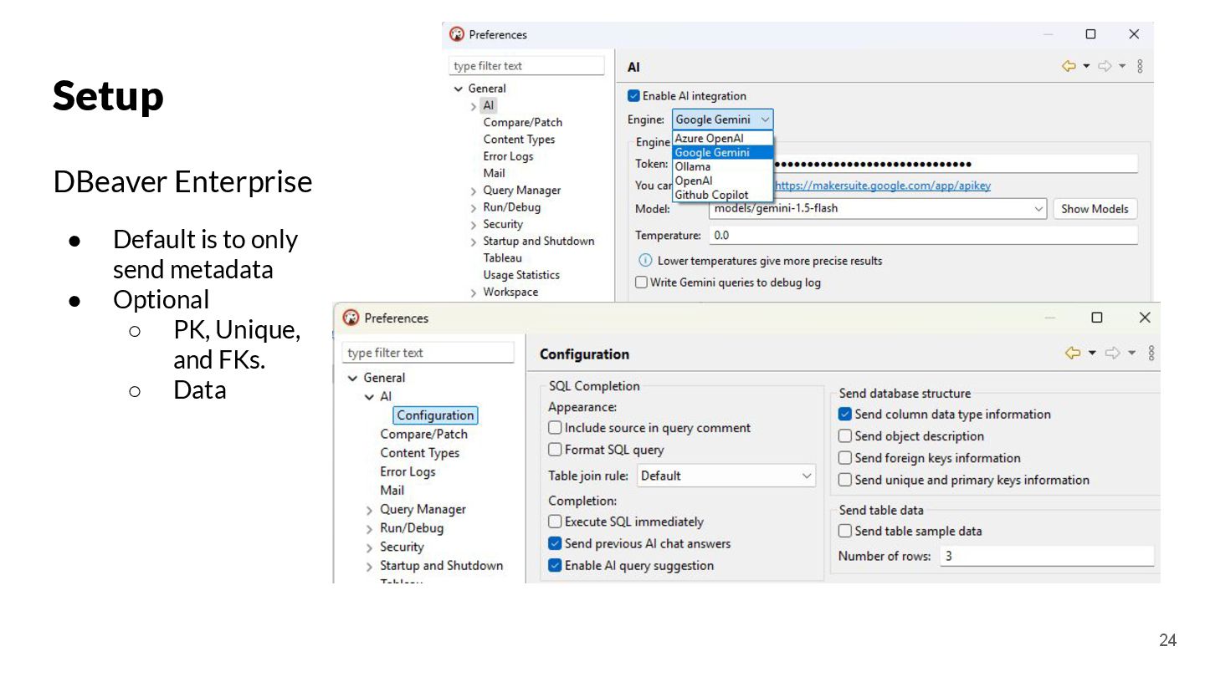Open the kebab menu in the Configuration header
The width and height of the screenshot is (1205, 677).
[x=1151, y=354]
